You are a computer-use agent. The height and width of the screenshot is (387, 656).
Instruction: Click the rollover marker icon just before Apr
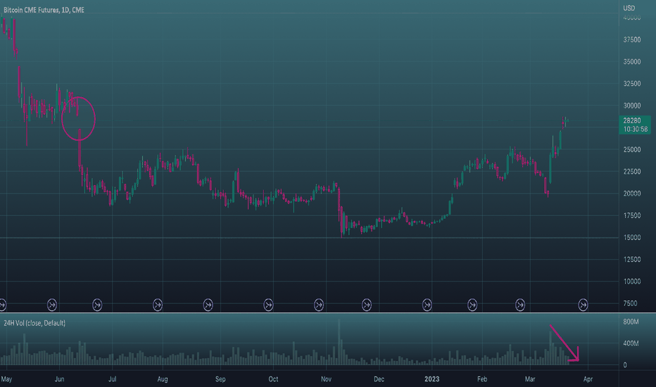584,305
